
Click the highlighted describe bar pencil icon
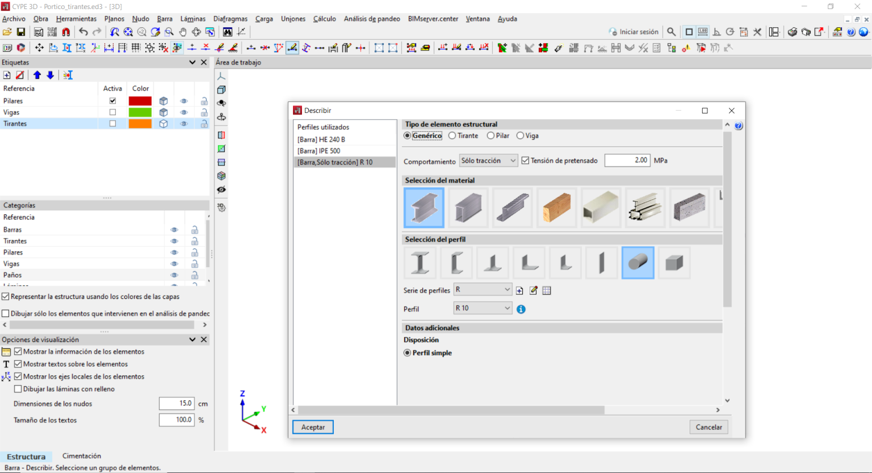tap(292, 48)
